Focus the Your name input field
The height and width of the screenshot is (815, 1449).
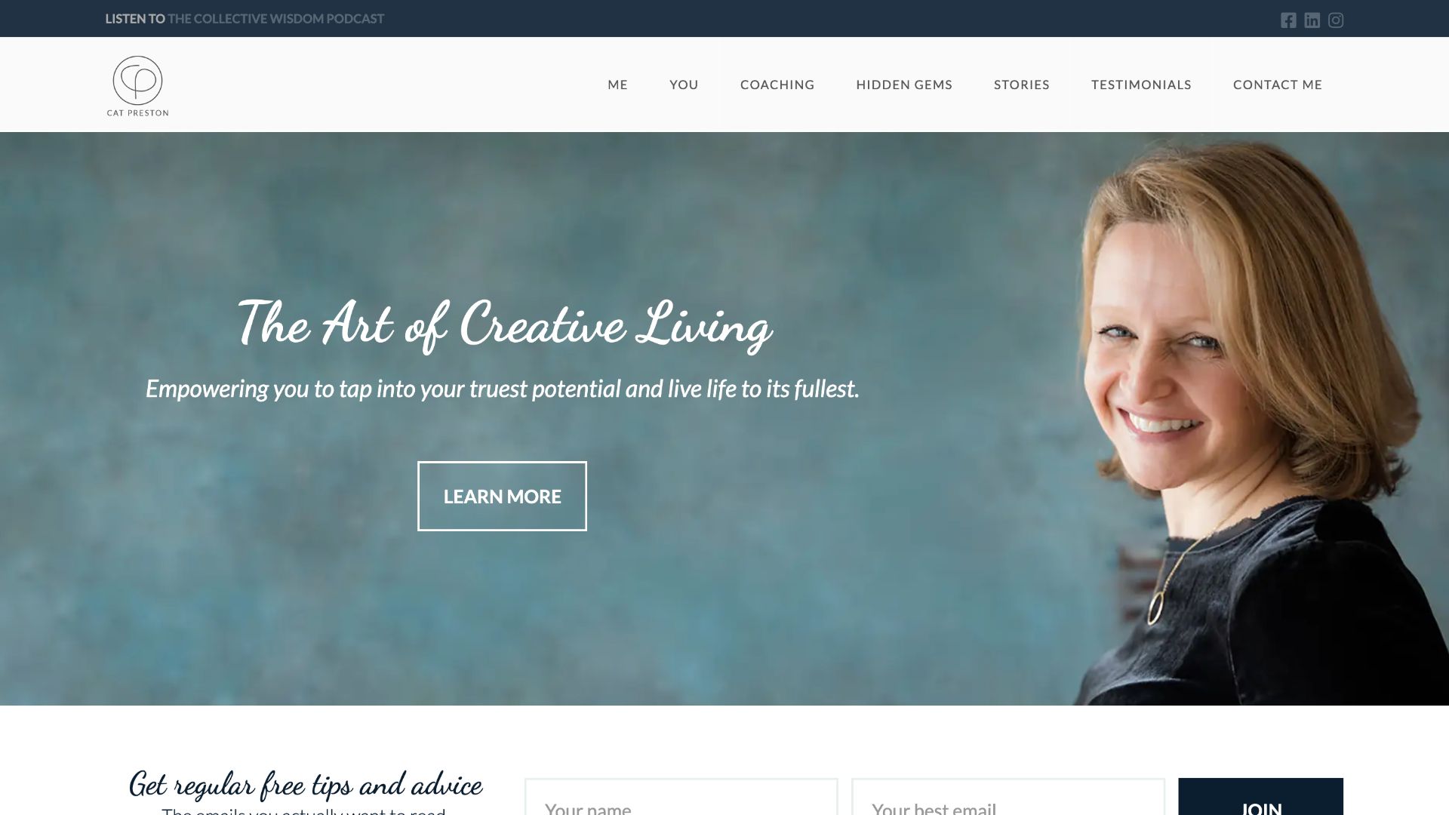[681, 797]
